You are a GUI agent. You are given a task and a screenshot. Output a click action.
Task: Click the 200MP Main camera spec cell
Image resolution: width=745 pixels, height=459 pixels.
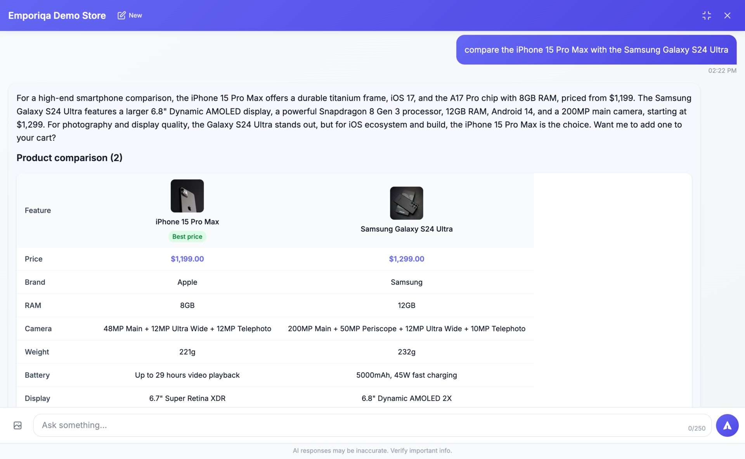tap(406, 328)
